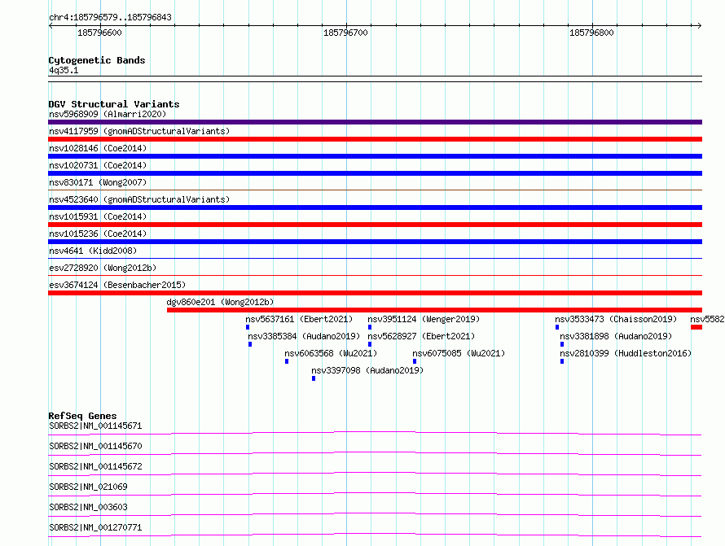Select the nsv6075085 (Wu2021) variant marker
The image size is (725, 546).
click(x=415, y=361)
